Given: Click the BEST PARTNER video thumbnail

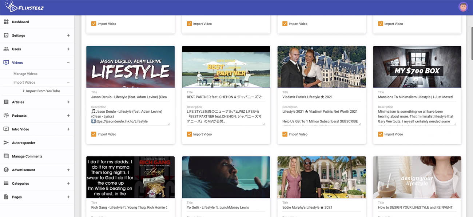Looking at the screenshot, I should click(x=226, y=67).
